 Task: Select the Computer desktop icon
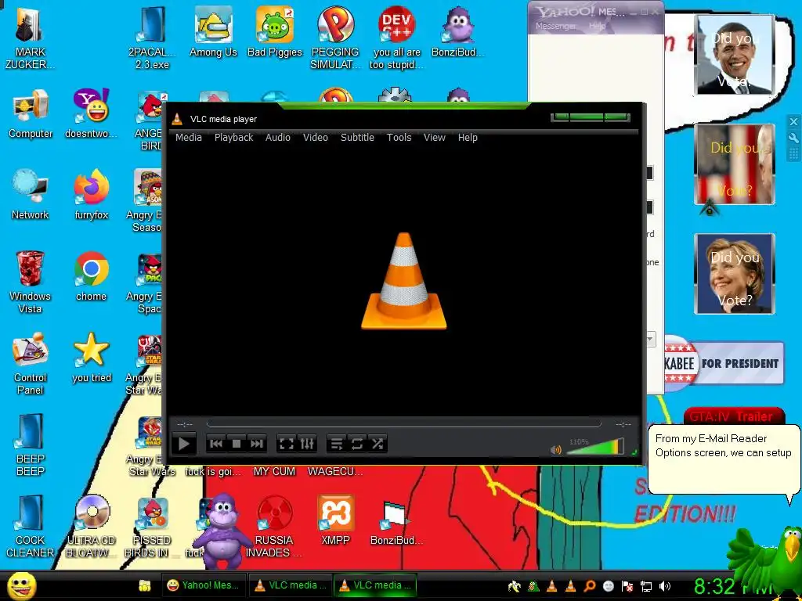31,114
